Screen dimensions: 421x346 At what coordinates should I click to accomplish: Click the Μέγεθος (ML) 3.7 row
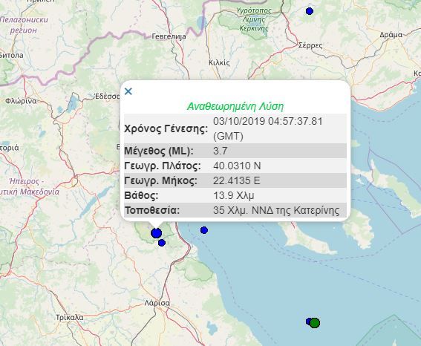point(235,151)
